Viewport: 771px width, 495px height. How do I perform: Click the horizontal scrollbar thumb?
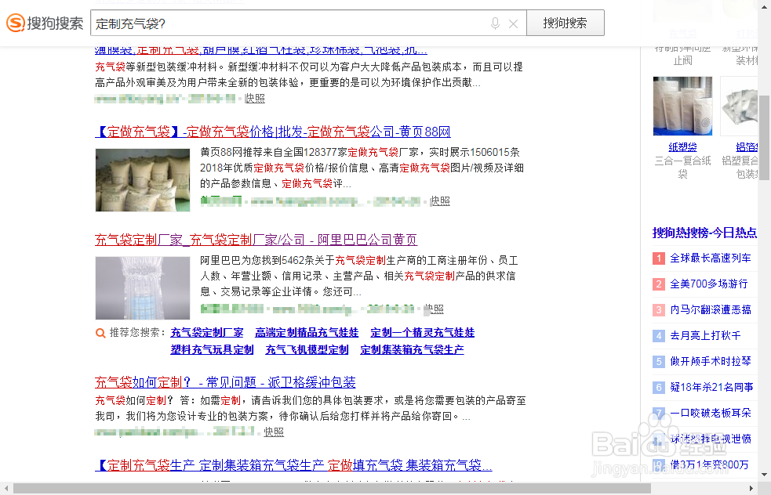coord(332,488)
